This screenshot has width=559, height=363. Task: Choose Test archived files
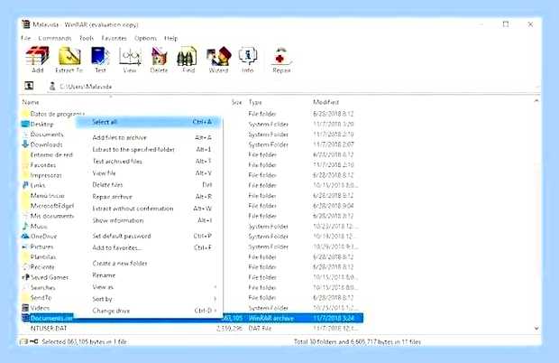149,162
